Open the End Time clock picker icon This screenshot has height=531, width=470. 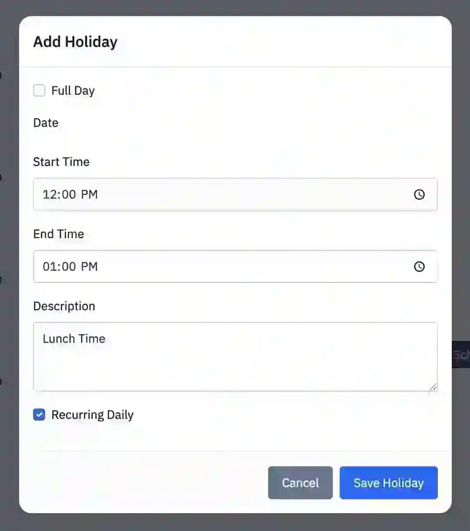click(419, 266)
